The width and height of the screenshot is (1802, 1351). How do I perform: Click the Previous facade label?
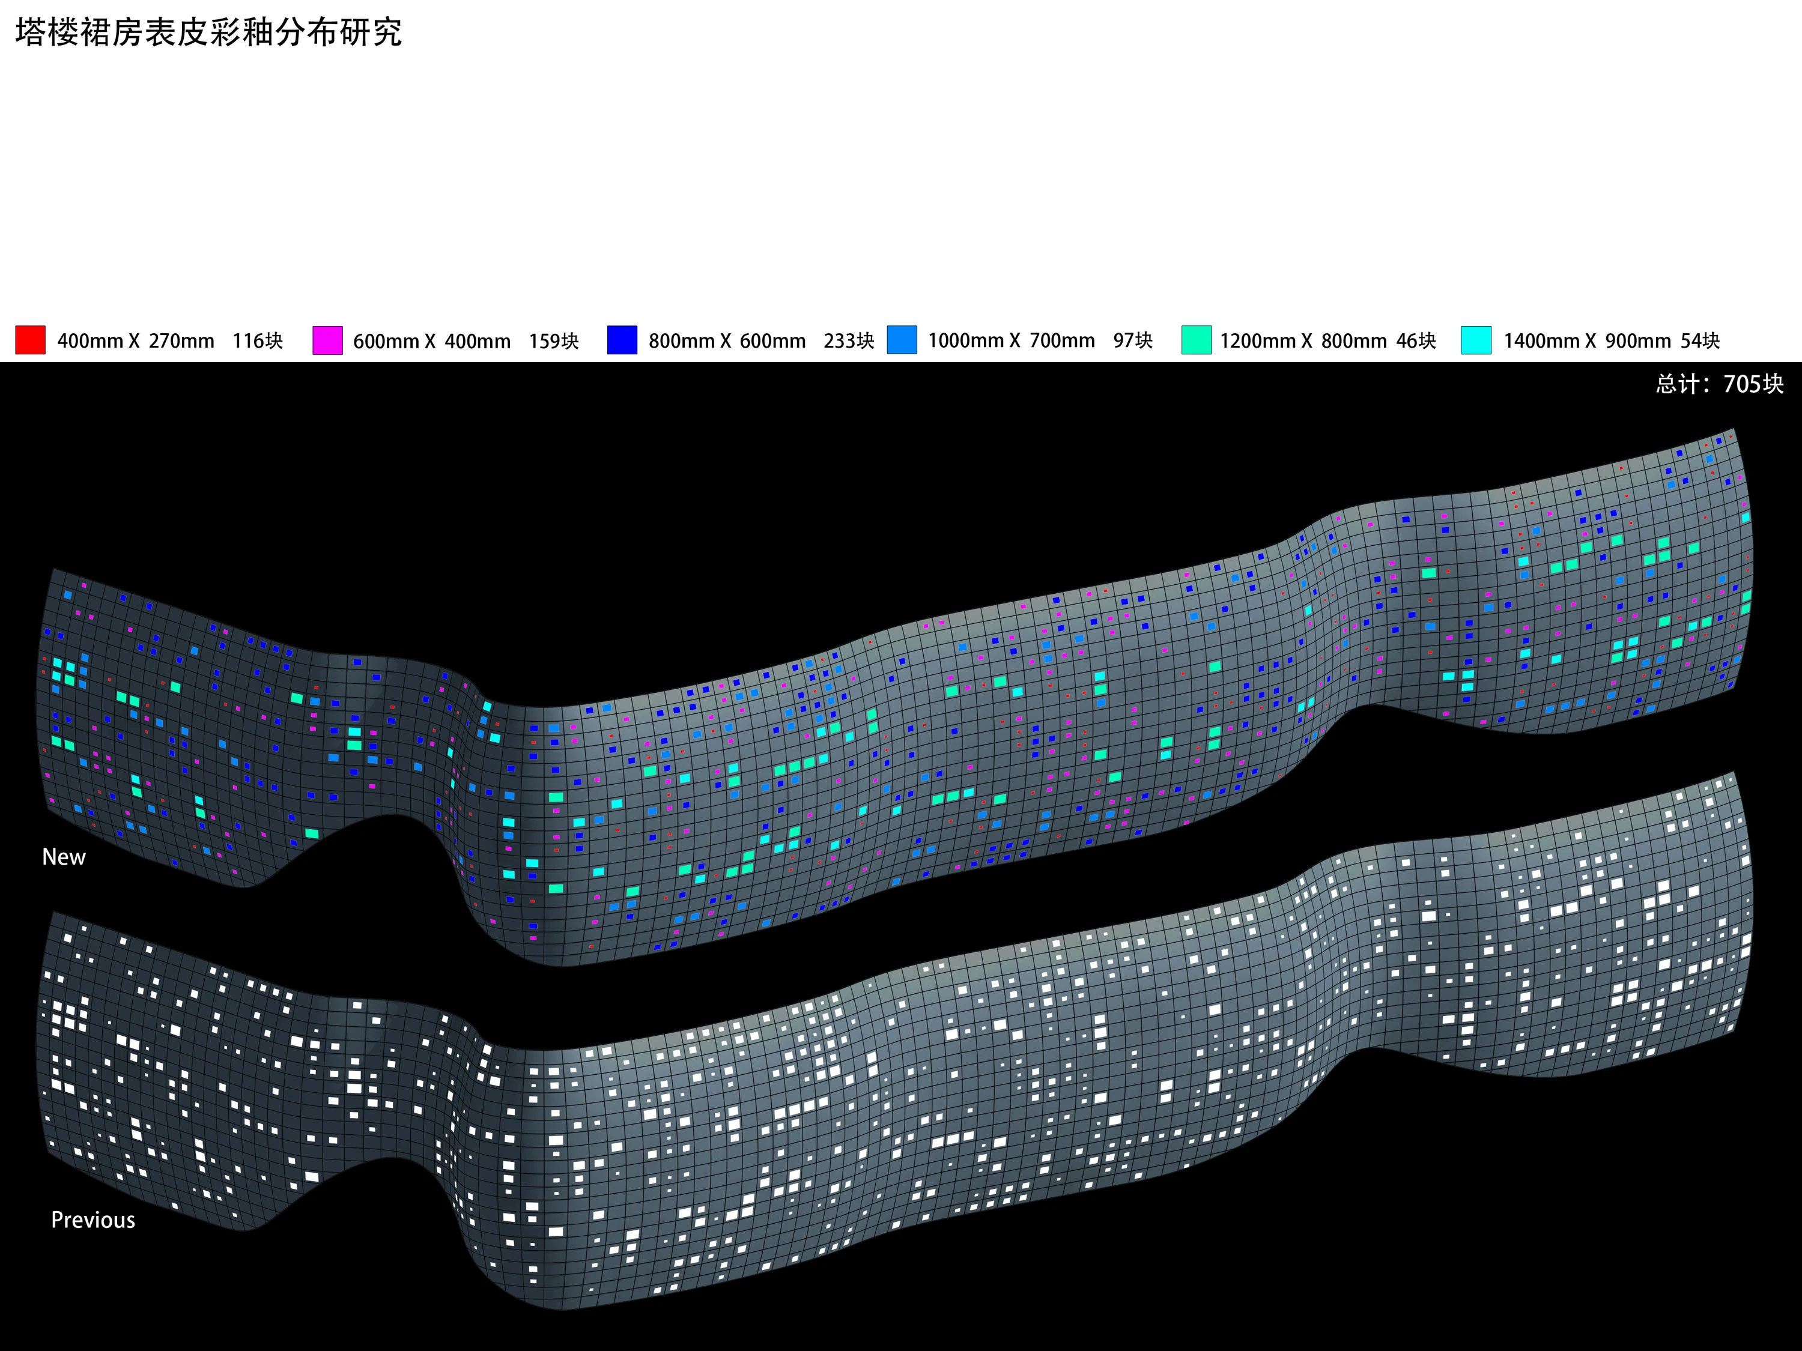(x=93, y=1220)
